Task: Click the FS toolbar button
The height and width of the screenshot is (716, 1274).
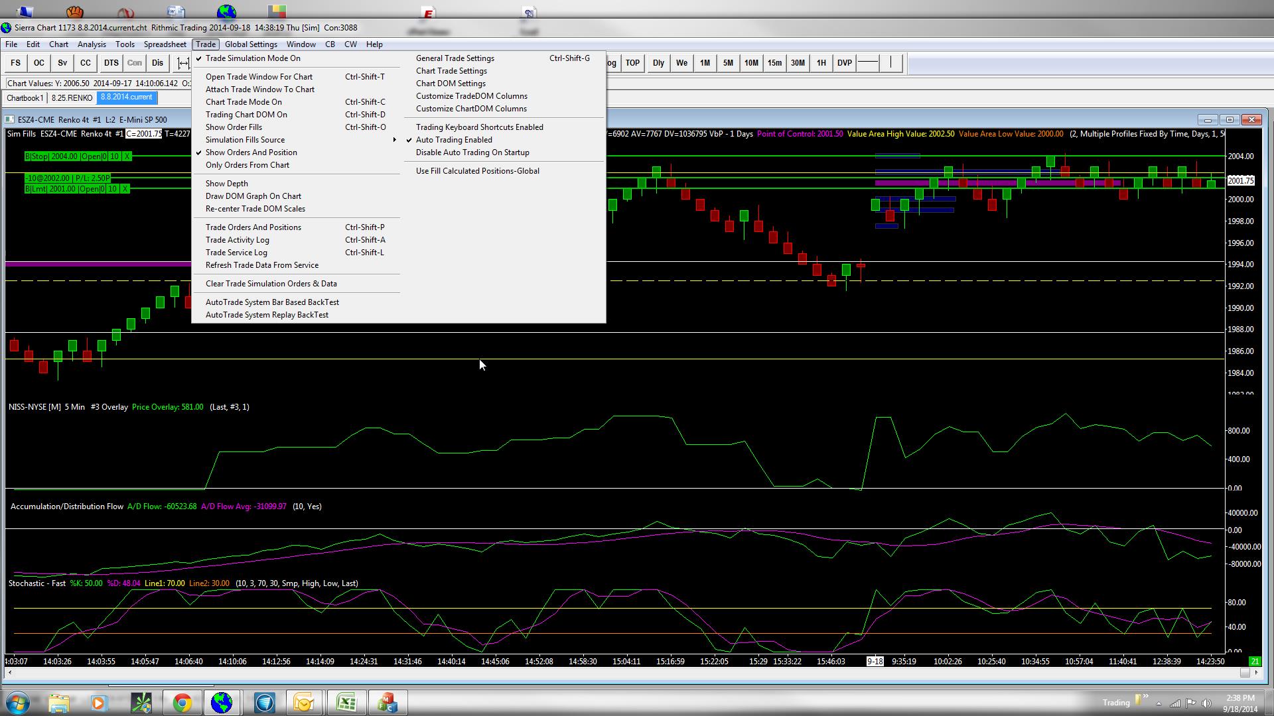Action: [15, 63]
